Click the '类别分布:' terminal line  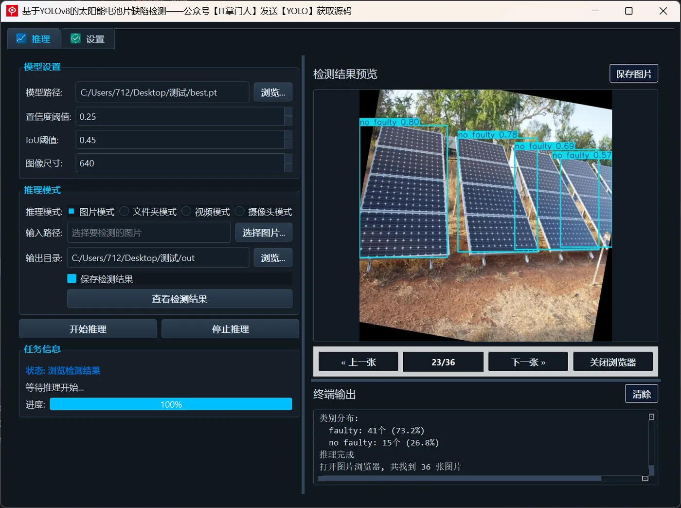[339, 418]
